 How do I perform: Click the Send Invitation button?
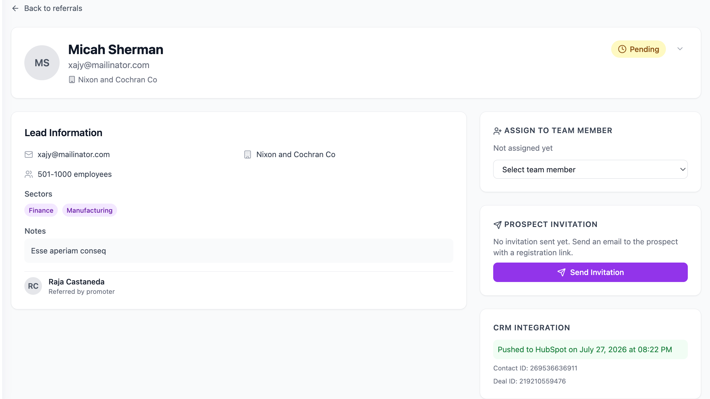coord(590,272)
